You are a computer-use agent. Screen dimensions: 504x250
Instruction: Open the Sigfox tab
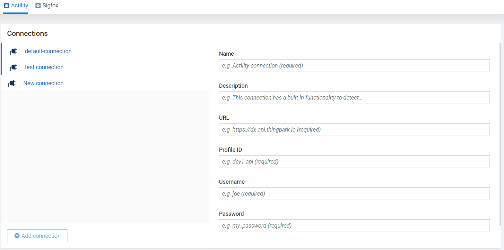[50, 6]
